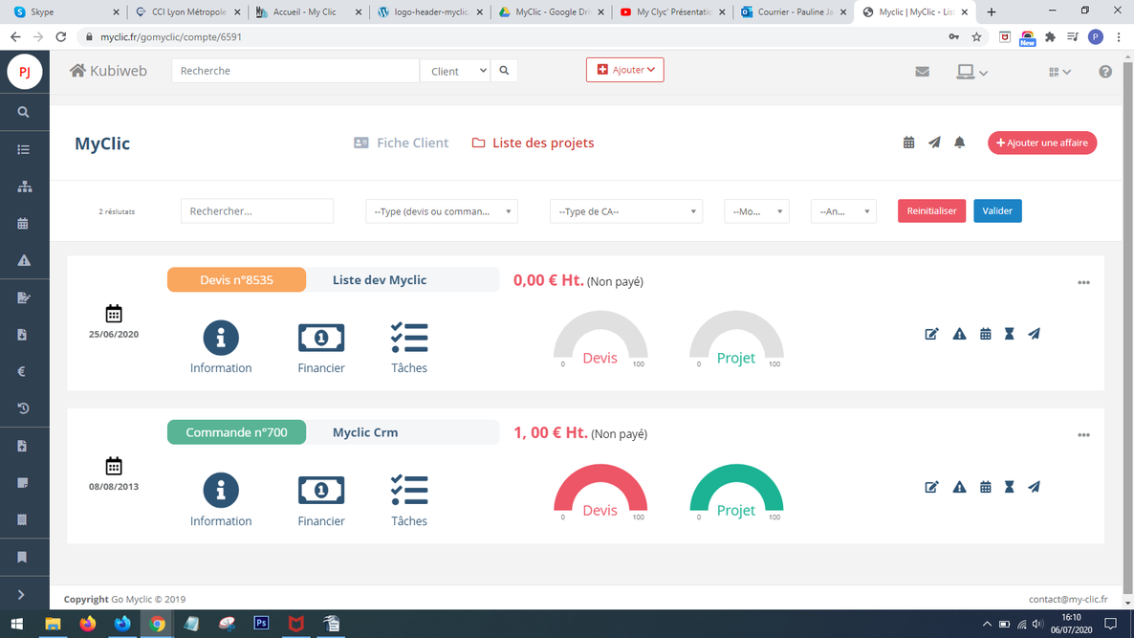The height and width of the screenshot is (638, 1134).
Task: Bookmark this page with star icon
Action: (977, 37)
